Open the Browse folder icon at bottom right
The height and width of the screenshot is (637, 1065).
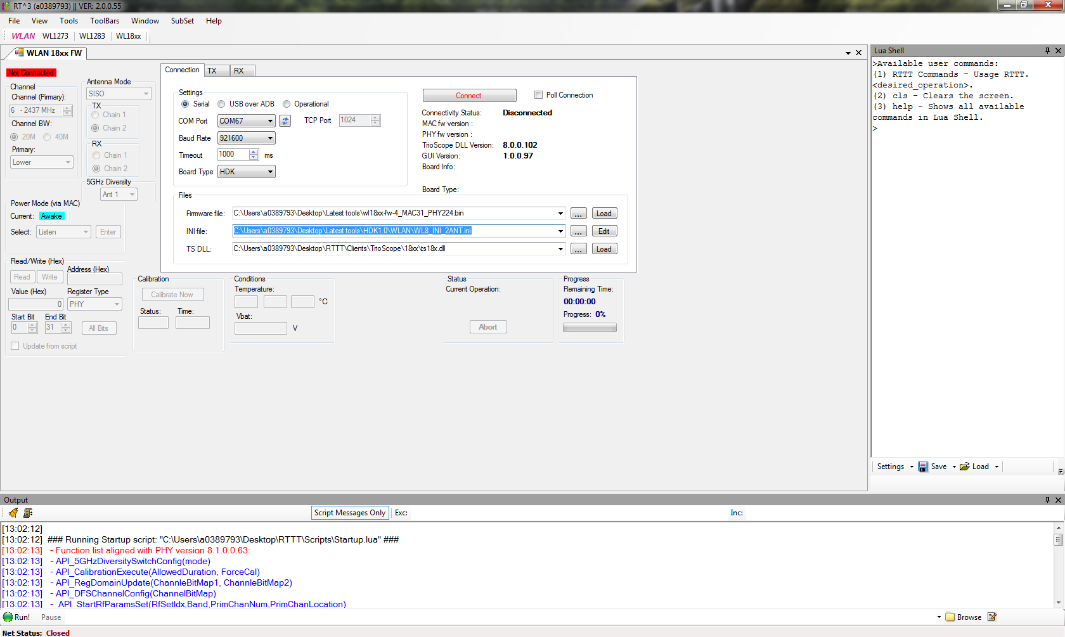(949, 617)
